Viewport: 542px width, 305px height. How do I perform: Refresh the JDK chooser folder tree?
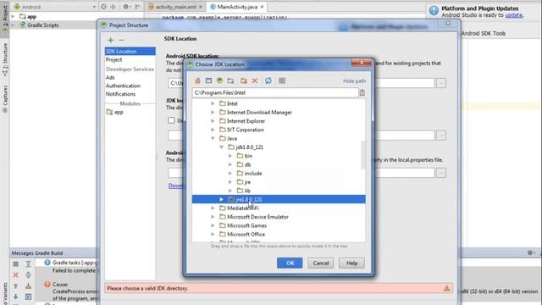(268, 80)
